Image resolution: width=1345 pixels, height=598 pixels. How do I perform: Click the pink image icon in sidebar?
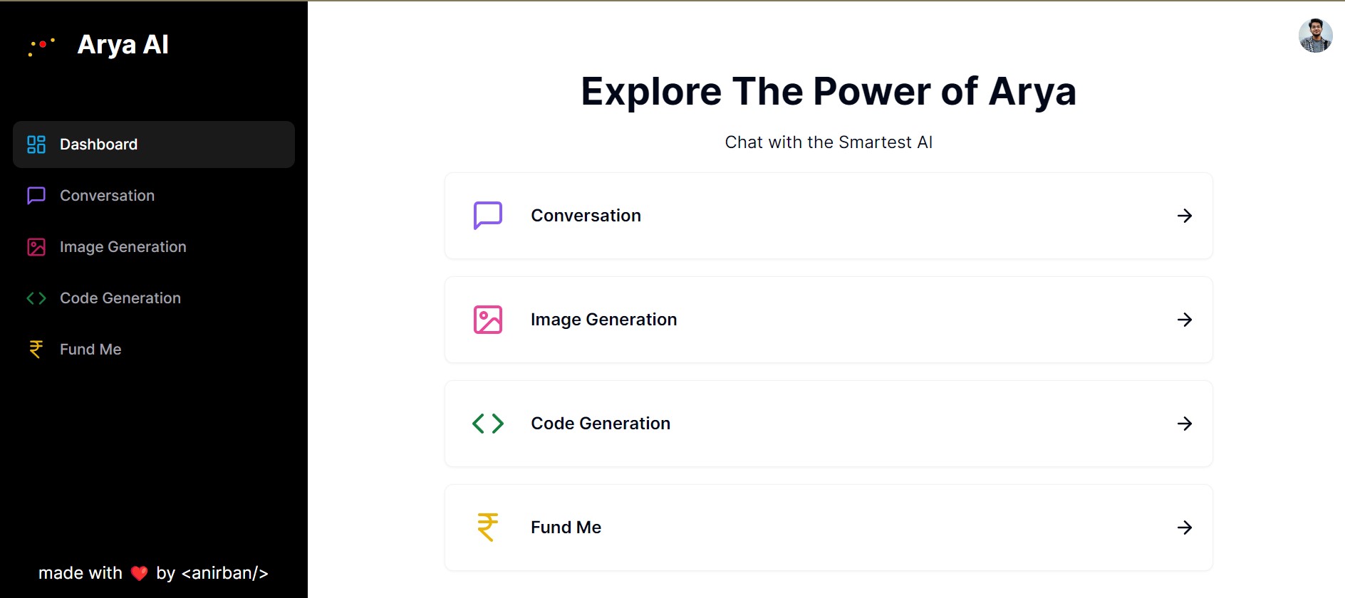click(x=36, y=247)
